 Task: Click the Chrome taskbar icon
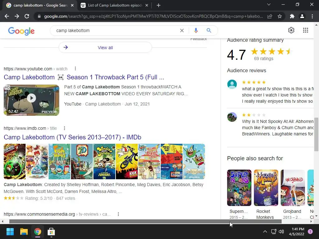coord(37,232)
